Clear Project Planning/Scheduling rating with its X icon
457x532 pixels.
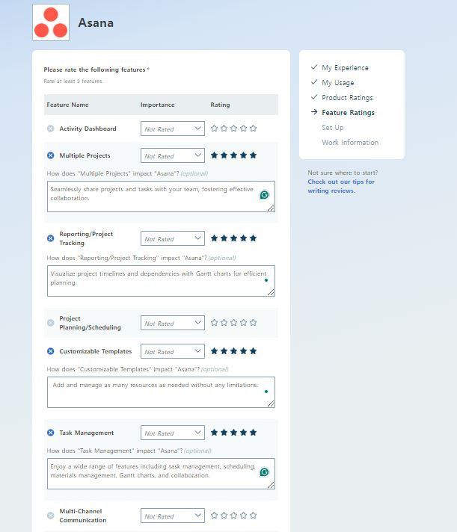click(x=51, y=323)
